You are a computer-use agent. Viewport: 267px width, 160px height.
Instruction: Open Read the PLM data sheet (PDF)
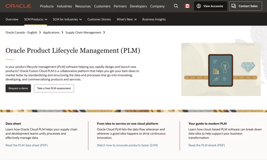pos(27,145)
